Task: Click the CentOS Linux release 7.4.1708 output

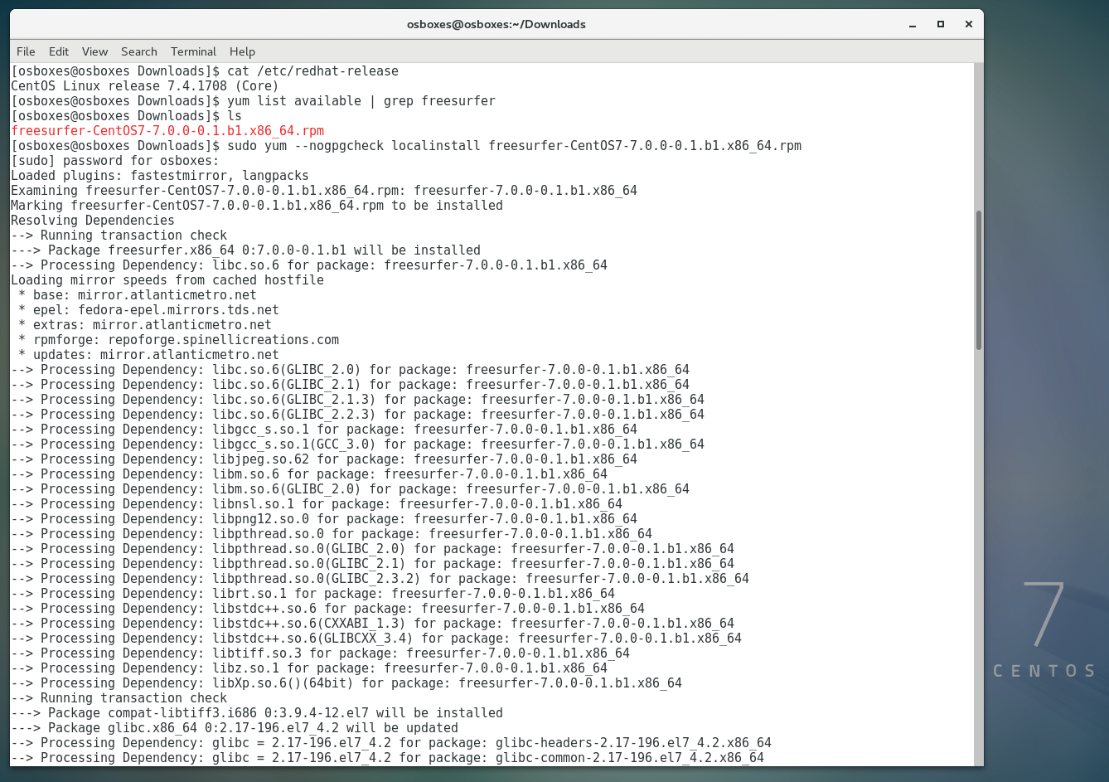Action: tap(144, 86)
